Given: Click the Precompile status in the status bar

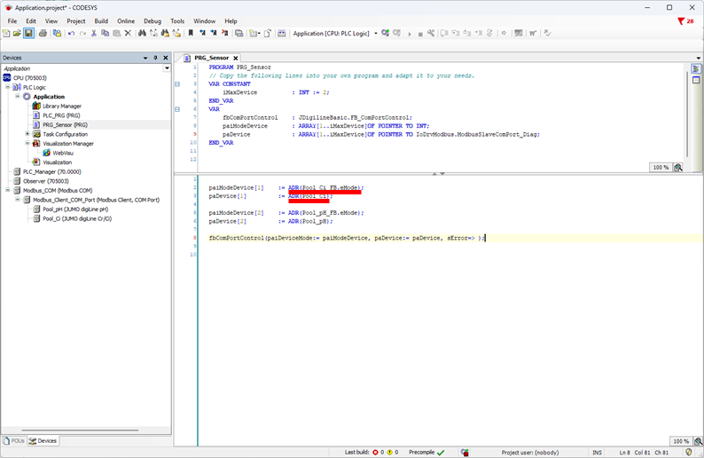Looking at the screenshot, I should (x=426, y=453).
